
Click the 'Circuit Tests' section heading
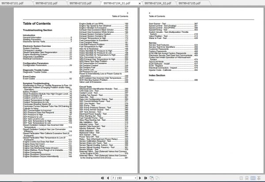click(86, 87)
